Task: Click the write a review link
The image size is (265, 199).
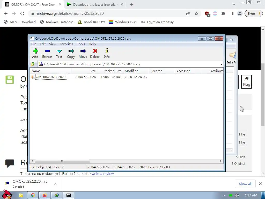Action: pos(103,174)
